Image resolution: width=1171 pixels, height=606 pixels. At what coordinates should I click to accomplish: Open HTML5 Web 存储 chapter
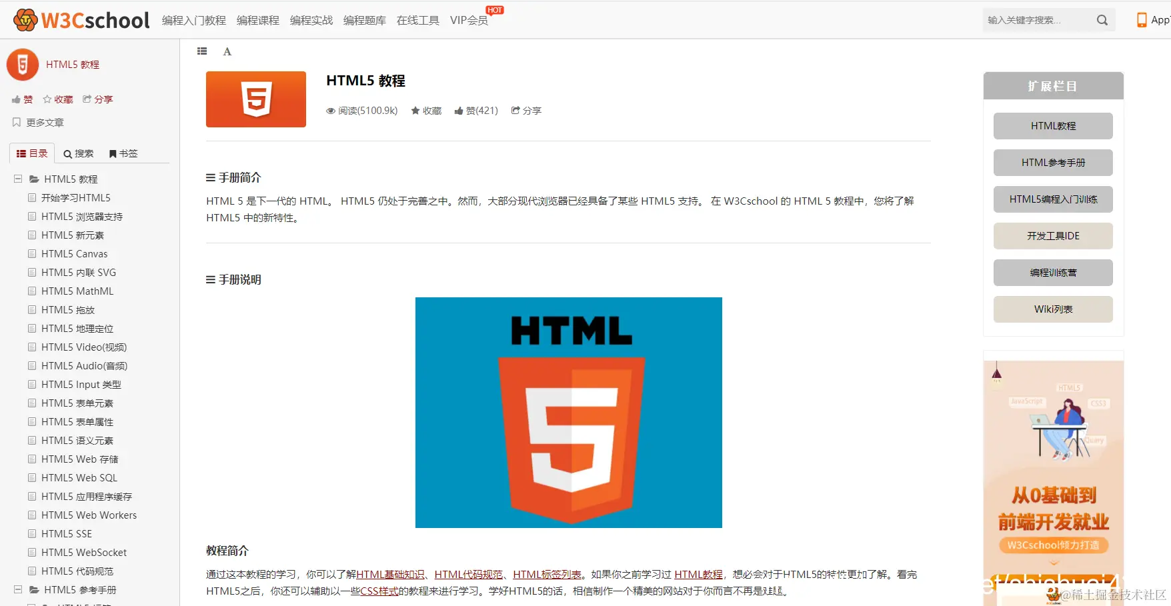tap(80, 459)
